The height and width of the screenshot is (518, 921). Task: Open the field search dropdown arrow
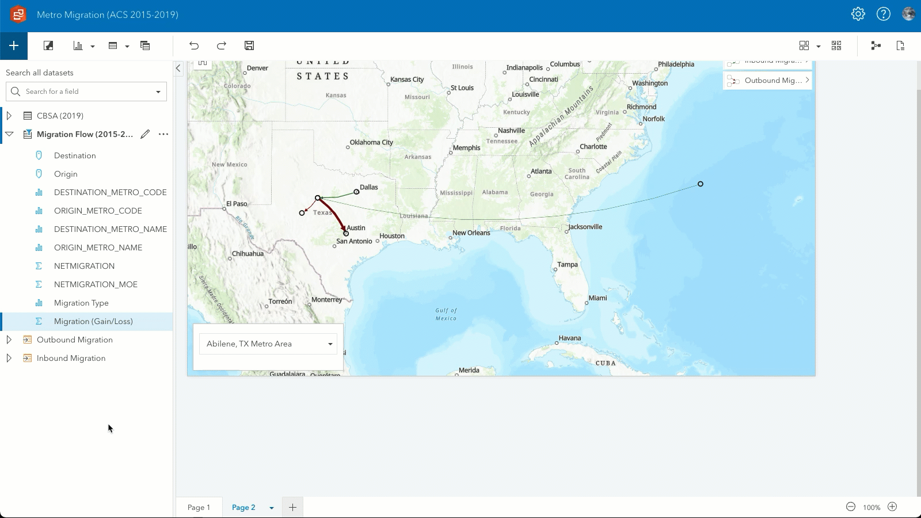[158, 92]
